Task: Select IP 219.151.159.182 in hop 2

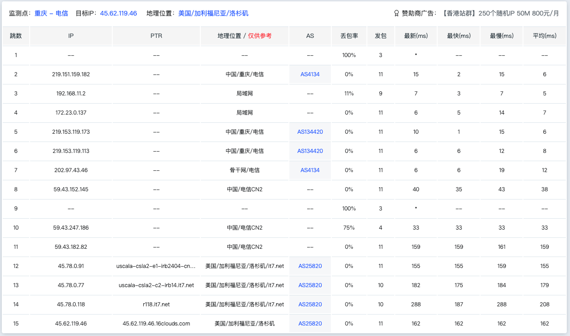Action: click(71, 74)
